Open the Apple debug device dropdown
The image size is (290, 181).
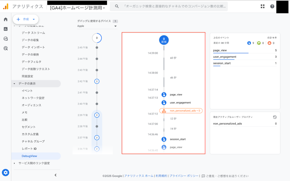(97, 26)
